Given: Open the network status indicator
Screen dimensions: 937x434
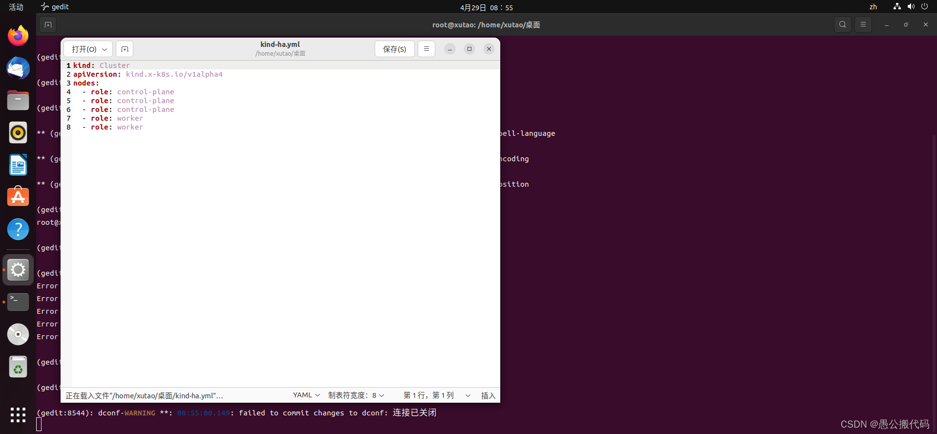Looking at the screenshot, I should (897, 6).
